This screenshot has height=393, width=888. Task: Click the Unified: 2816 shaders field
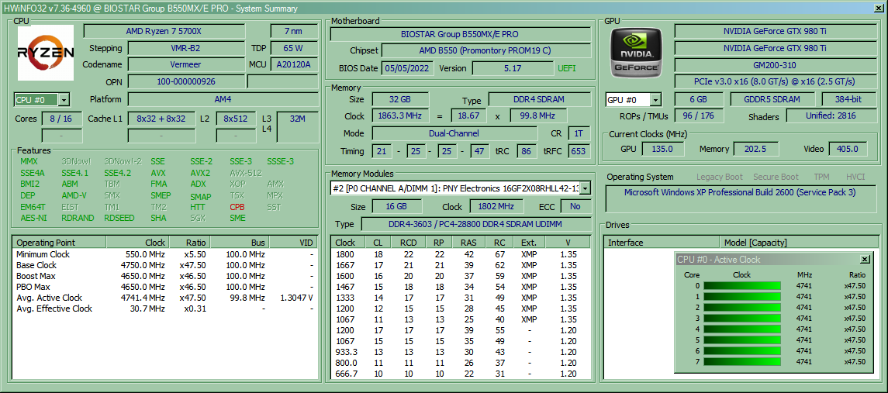pyautogui.click(x=831, y=116)
